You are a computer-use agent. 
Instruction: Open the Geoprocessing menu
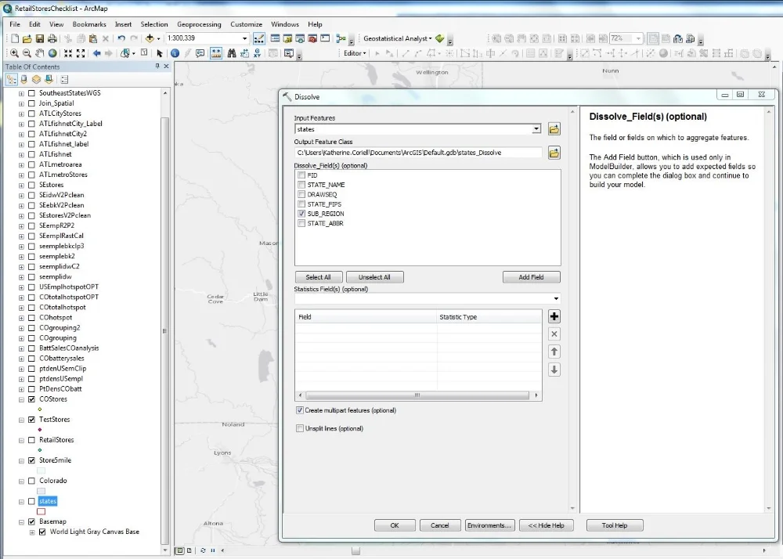(x=199, y=24)
